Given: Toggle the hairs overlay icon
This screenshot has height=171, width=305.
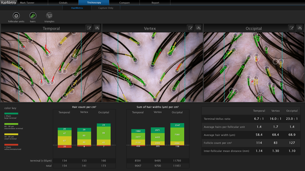Looking at the screenshot, I should [33, 16].
